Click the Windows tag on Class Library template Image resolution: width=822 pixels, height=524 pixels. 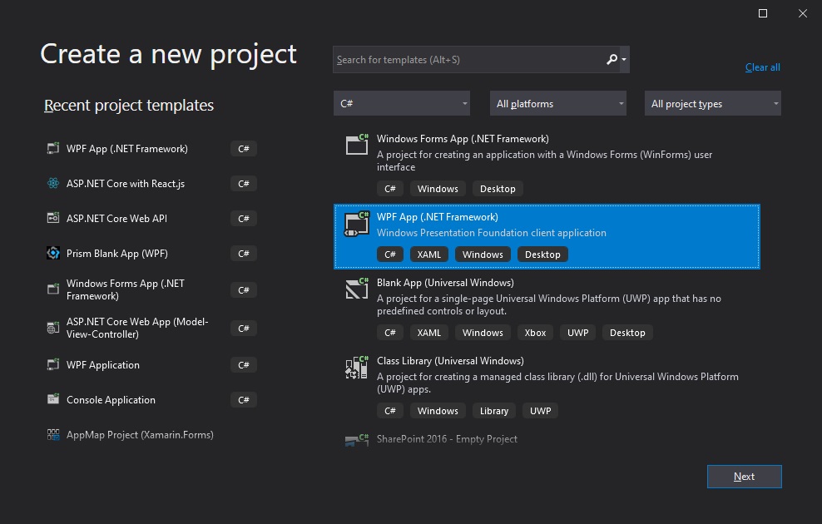[x=438, y=411]
